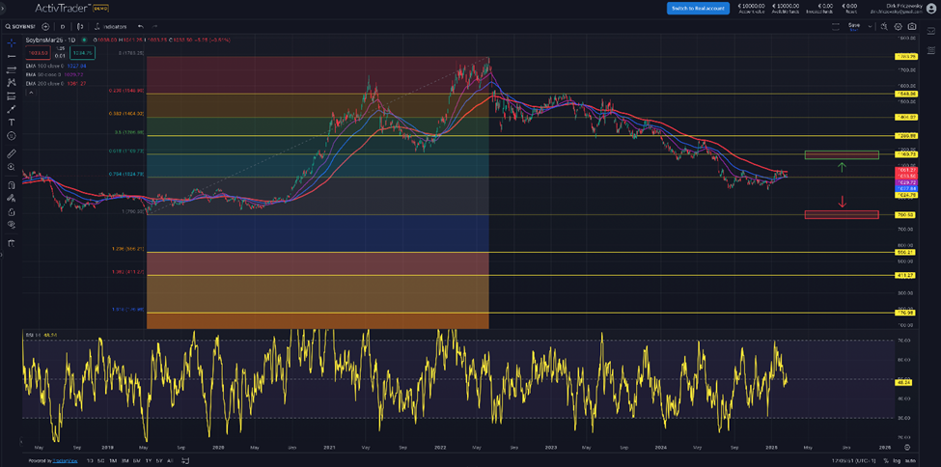Open the Indicators panel
Image resolution: width=941 pixels, height=467 pixels.
click(114, 26)
